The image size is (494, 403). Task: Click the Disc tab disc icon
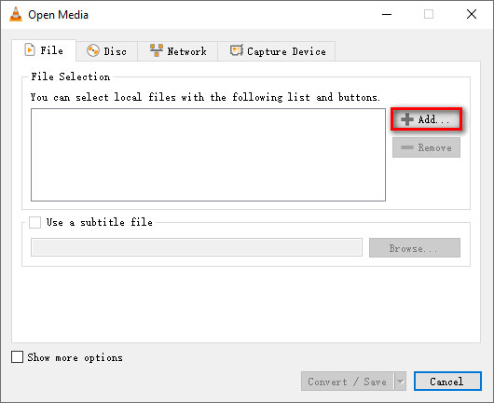(93, 50)
